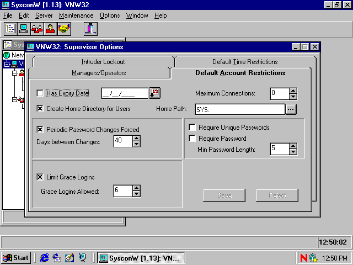353x265 pixels.
Task: Open the Window menu
Action: pos(137,15)
